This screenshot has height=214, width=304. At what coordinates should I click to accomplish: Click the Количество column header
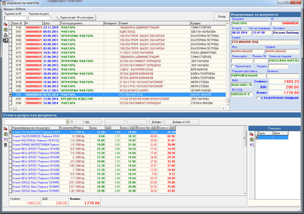pos(67,128)
